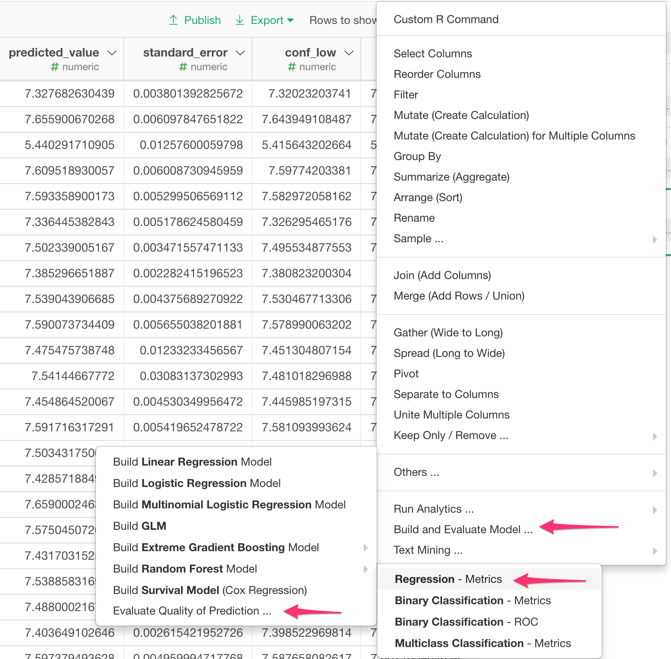Select Build Survival Model (Cox Regression)
Viewport: 671px width, 659px height.
[210, 590]
